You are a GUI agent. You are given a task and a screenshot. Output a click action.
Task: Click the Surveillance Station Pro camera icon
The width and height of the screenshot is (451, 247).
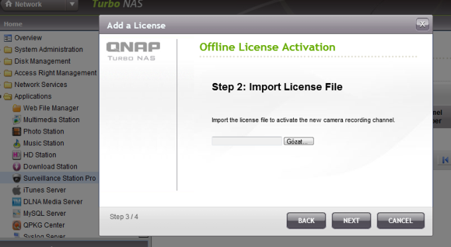[17, 179]
